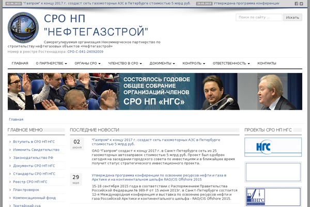The height and width of the screenshot is (207, 310).
Task: Open the НГС conference crane logo banner
Action: pos(273,197)
